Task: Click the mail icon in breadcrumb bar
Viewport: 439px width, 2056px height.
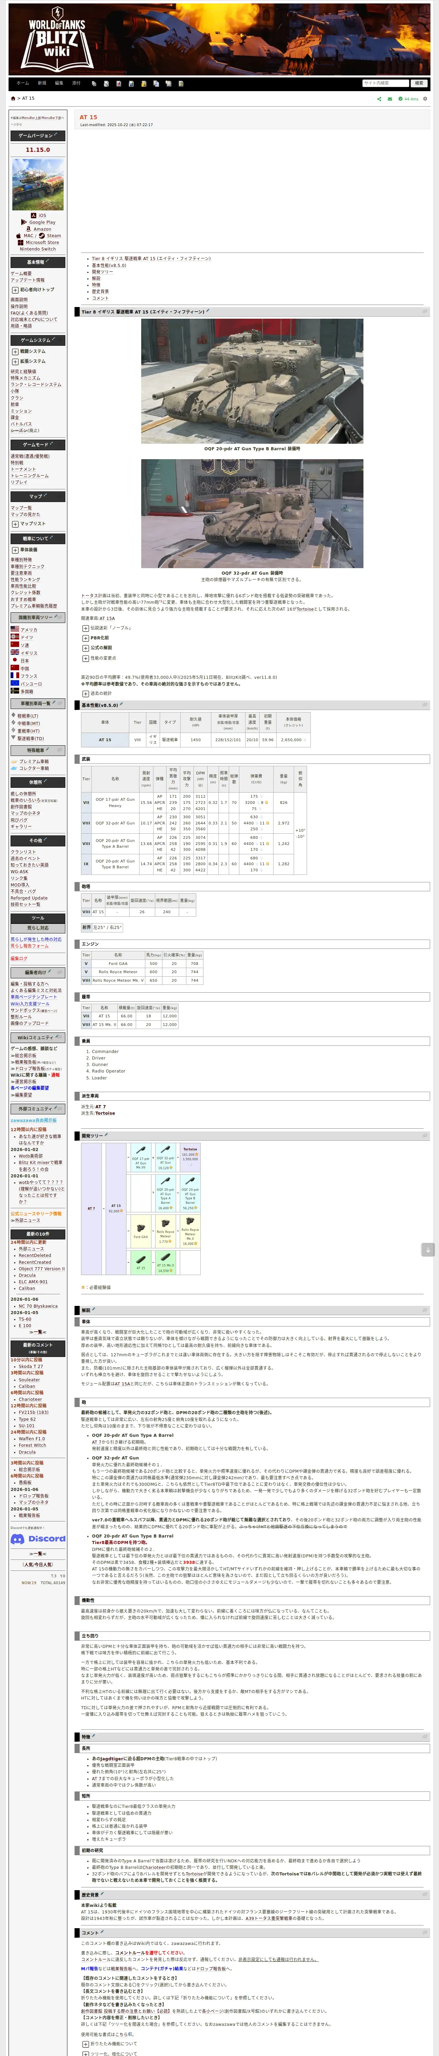Action: (390, 99)
